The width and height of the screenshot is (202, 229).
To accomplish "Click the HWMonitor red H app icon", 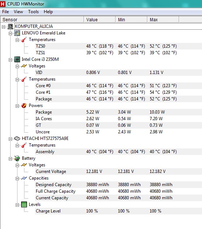I will point(3,4).
